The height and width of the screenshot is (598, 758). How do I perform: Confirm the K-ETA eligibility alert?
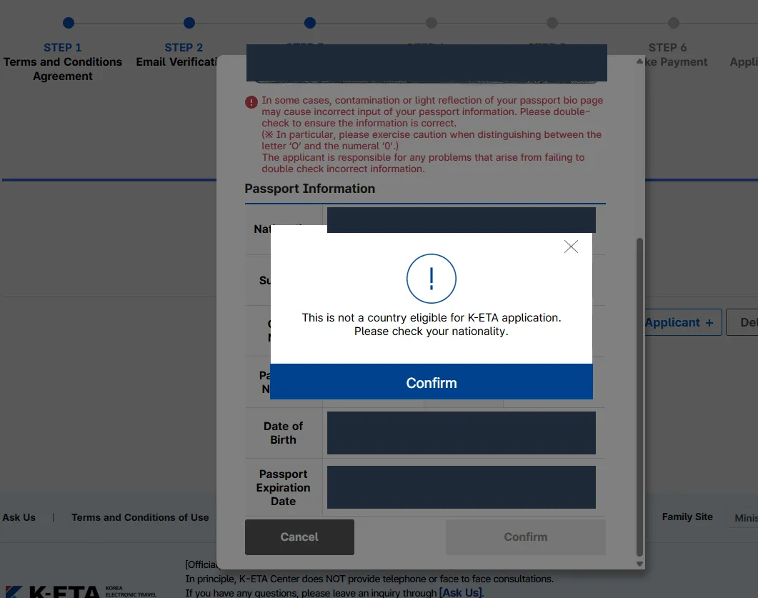[432, 382]
